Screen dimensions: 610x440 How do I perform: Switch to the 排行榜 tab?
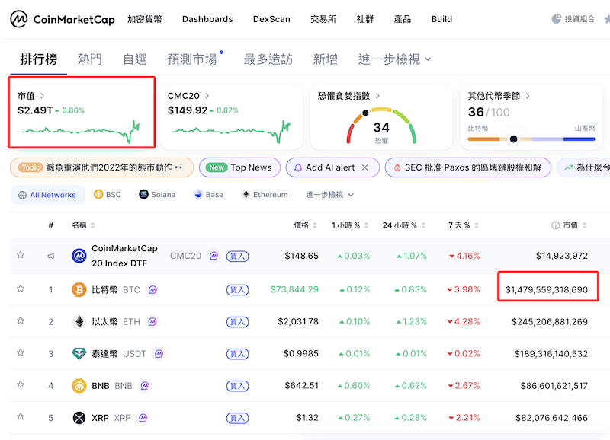click(x=39, y=59)
